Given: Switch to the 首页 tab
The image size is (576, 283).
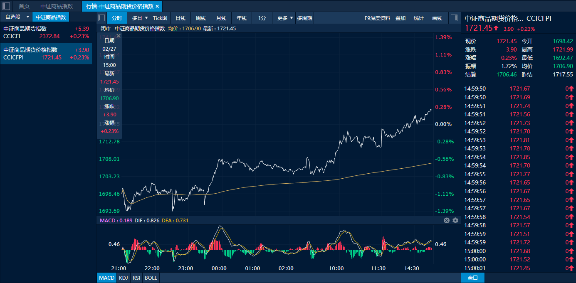Looking at the screenshot, I should coord(24,6).
